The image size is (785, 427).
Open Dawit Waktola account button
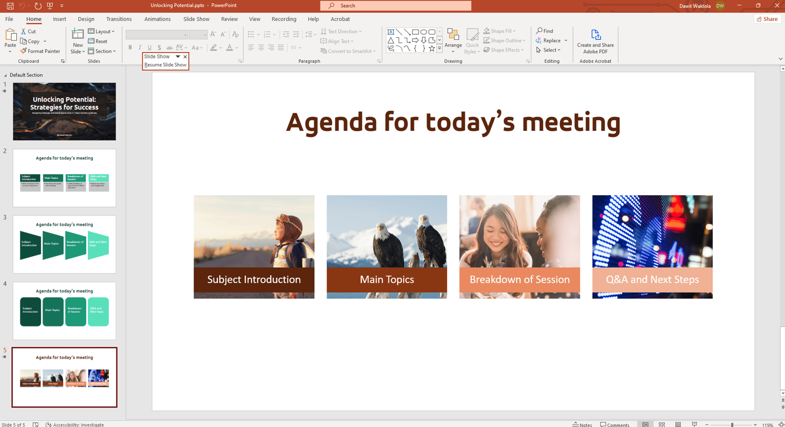tap(703, 6)
